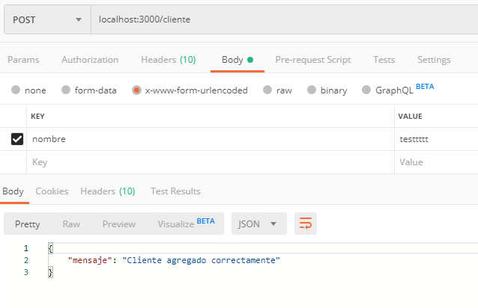Viewport: 478px width, 308px height.
Task: Click the request URL input field
Action: [283, 19]
